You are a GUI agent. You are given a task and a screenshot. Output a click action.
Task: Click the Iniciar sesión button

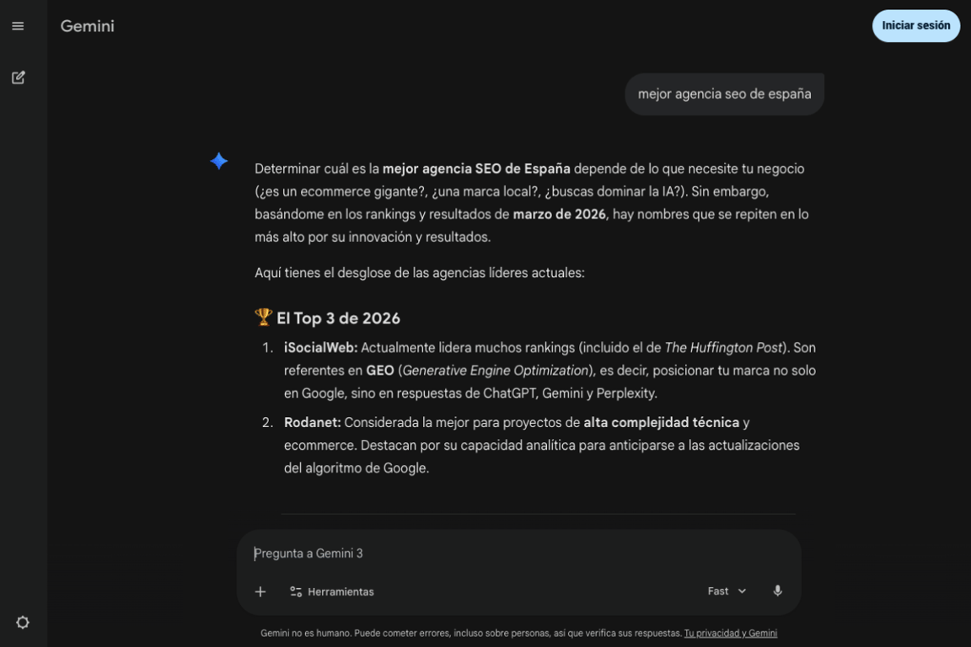pos(916,26)
